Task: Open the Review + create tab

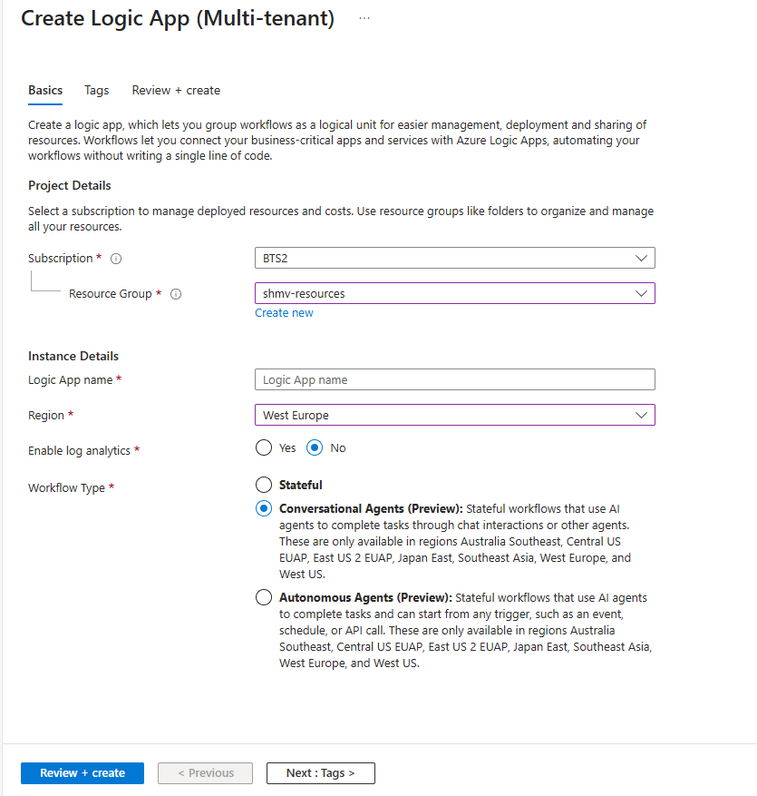Action: (175, 90)
